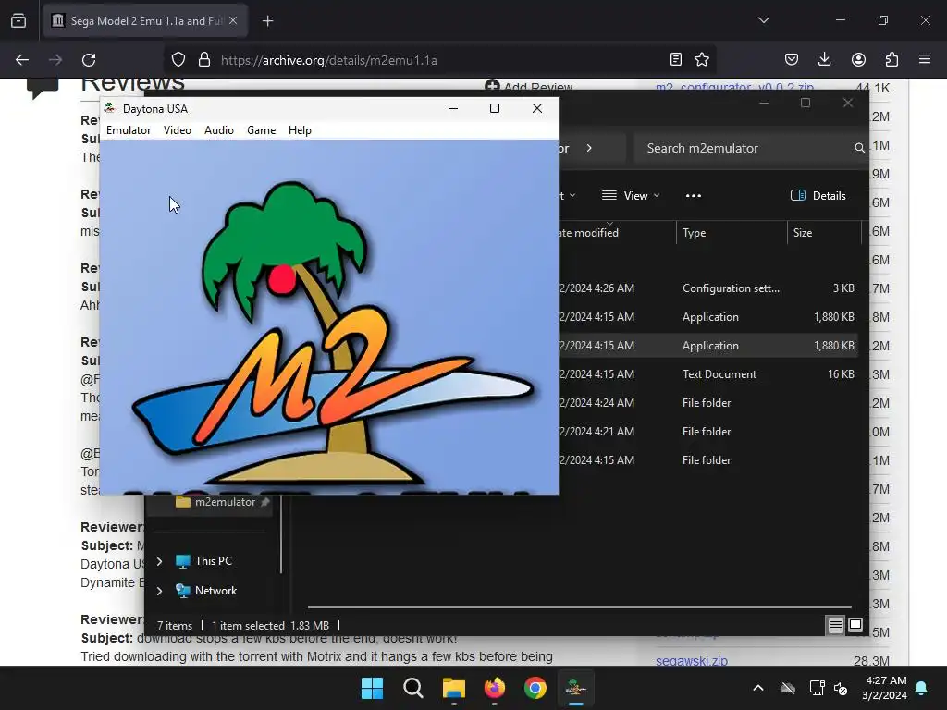Viewport: 947px width, 710px height.
Task: Switch to Firefox in the taskbar
Action: point(495,688)
